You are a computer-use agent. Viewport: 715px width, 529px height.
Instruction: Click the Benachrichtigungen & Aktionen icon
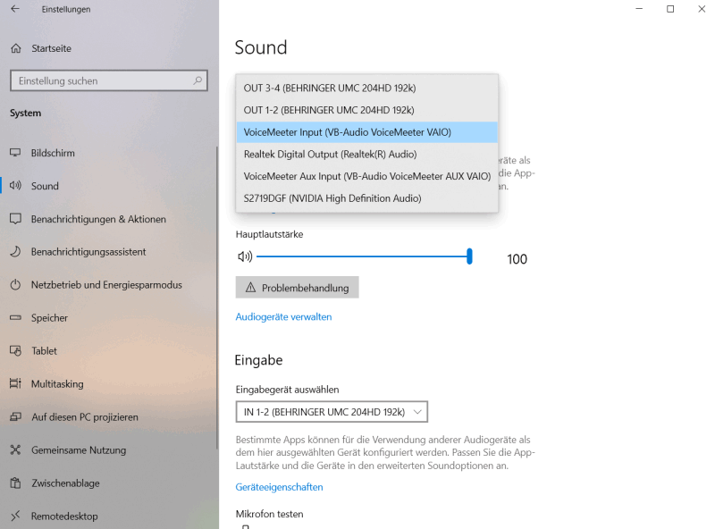15,219
